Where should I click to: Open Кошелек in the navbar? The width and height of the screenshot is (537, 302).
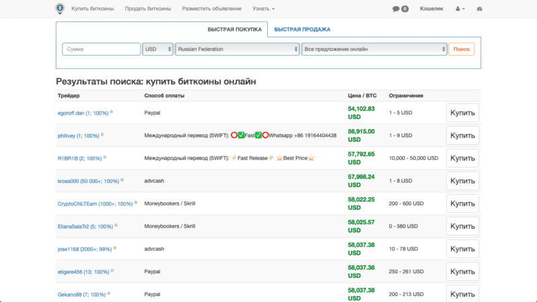click(x=432, y=9)
